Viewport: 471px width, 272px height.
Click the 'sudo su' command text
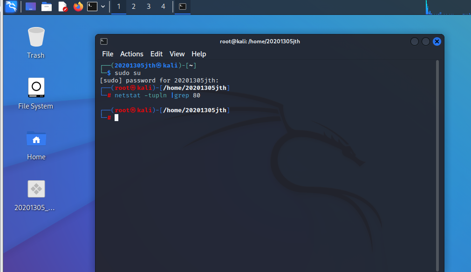[128, 73]
